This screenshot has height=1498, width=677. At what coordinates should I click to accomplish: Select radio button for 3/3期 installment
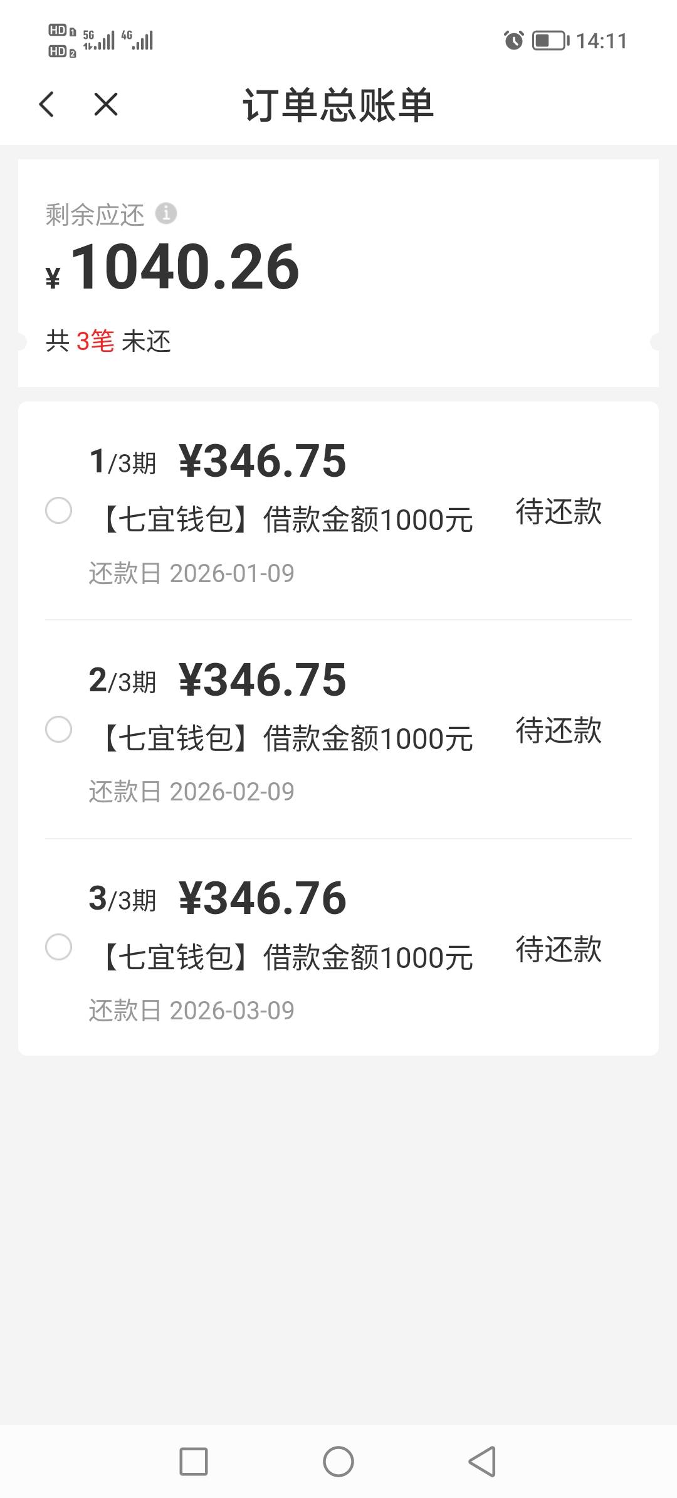[59, 947]
